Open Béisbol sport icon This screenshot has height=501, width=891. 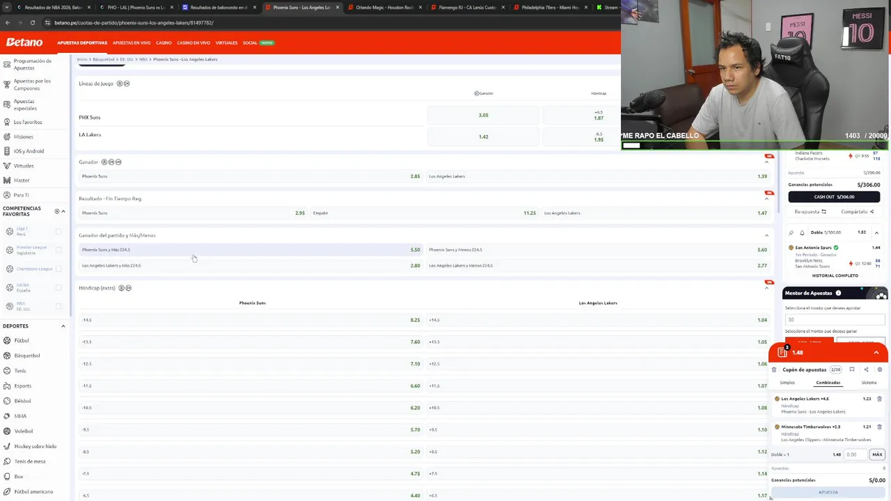pos(7,401)
